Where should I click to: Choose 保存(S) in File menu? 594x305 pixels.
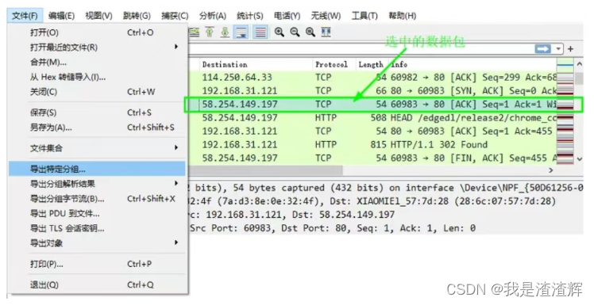[98, 112]
